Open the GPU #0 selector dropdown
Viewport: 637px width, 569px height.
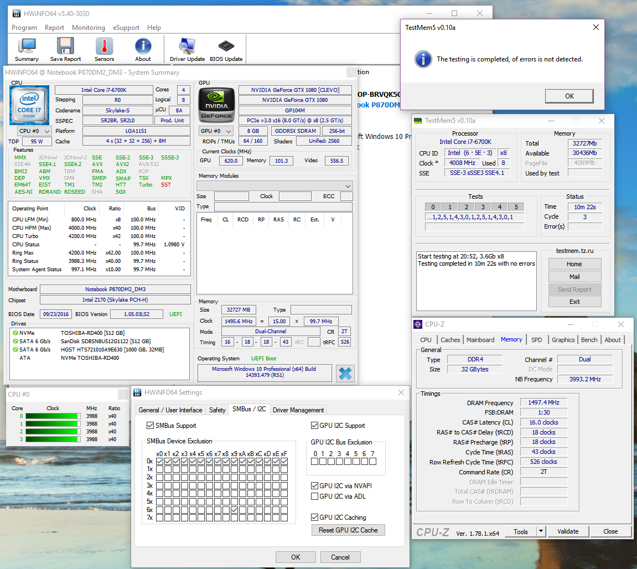pyautogui.click(x=216, y=131)
